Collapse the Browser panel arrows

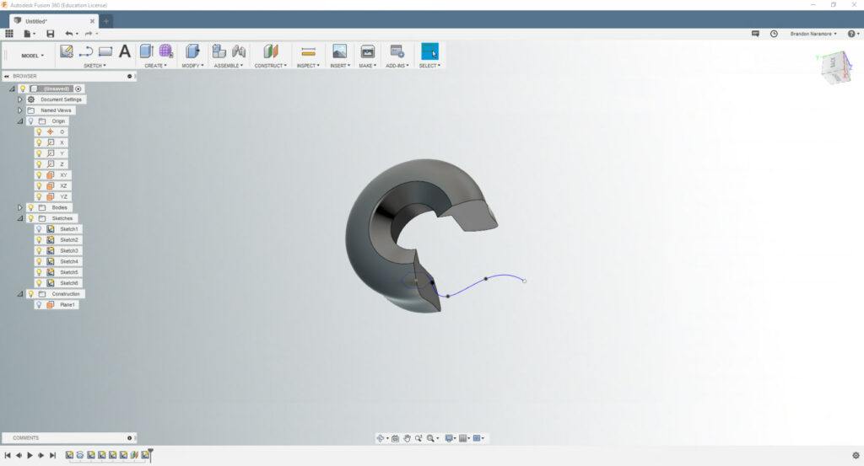coord(7,76)
